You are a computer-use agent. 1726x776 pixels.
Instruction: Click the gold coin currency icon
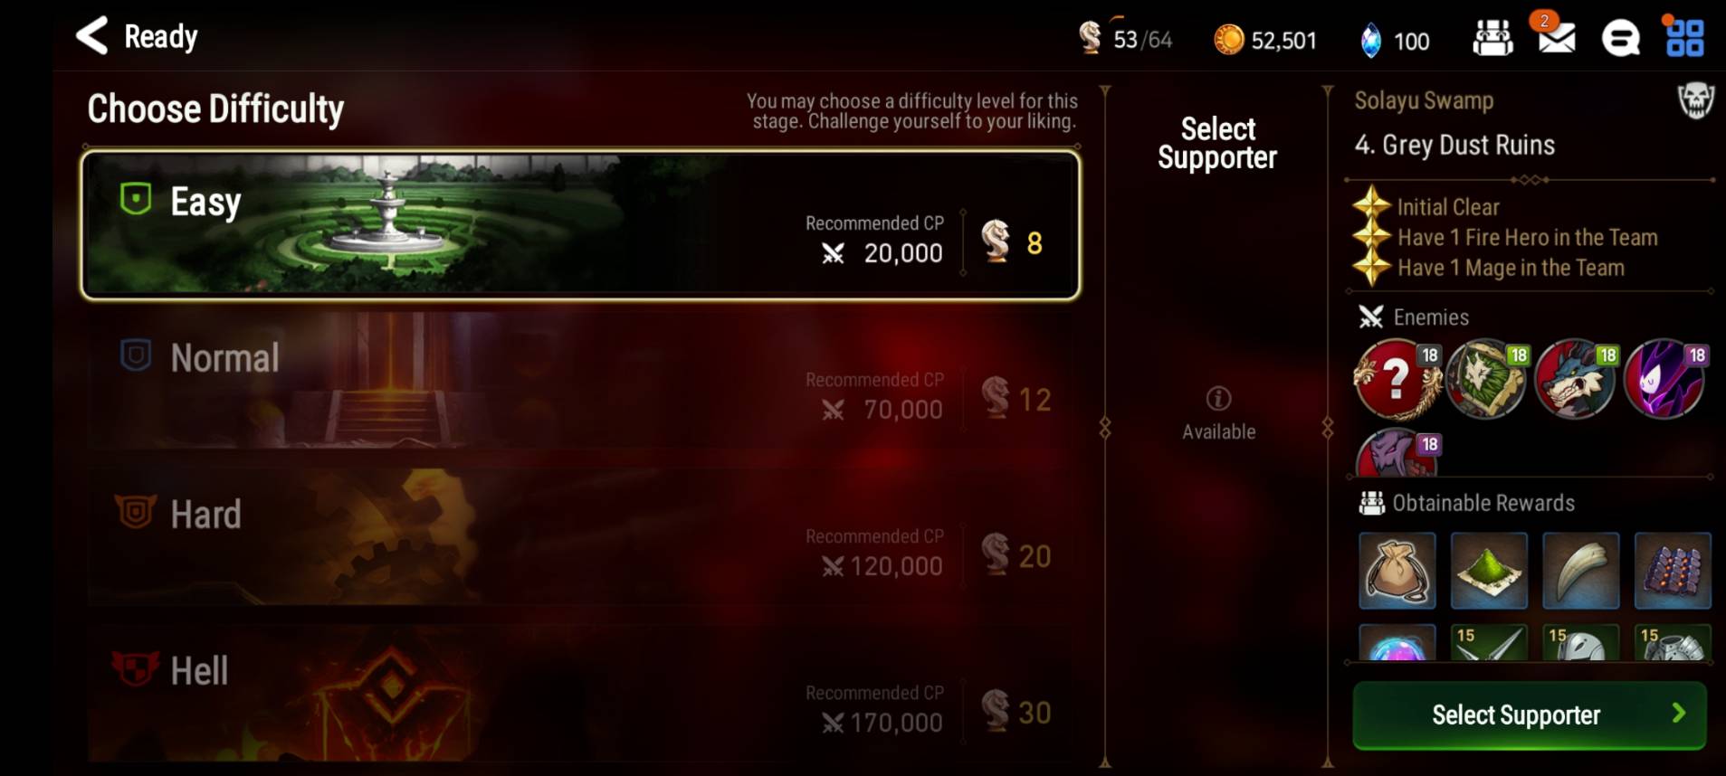[x=1228, y=40]
